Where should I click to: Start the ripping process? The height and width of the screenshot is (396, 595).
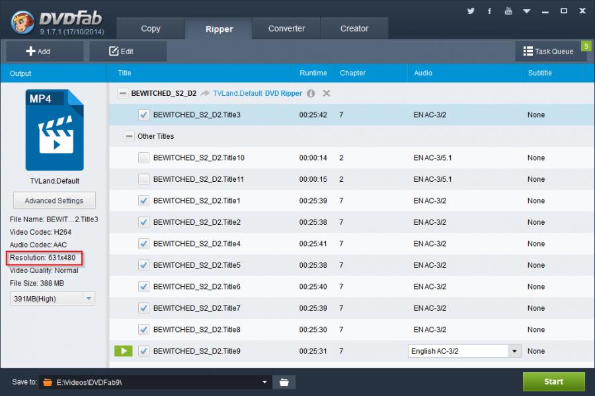(x=553, y=381)
